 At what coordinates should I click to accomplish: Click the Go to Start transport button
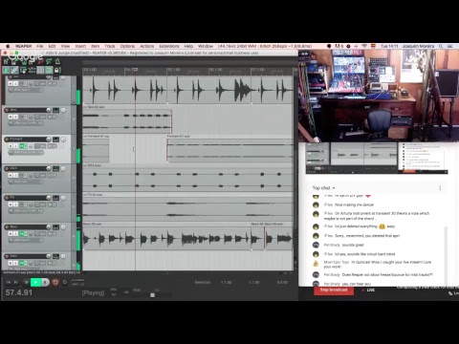point(9,282)
